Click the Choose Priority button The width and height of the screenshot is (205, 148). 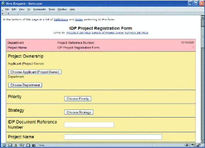point(78,99)
